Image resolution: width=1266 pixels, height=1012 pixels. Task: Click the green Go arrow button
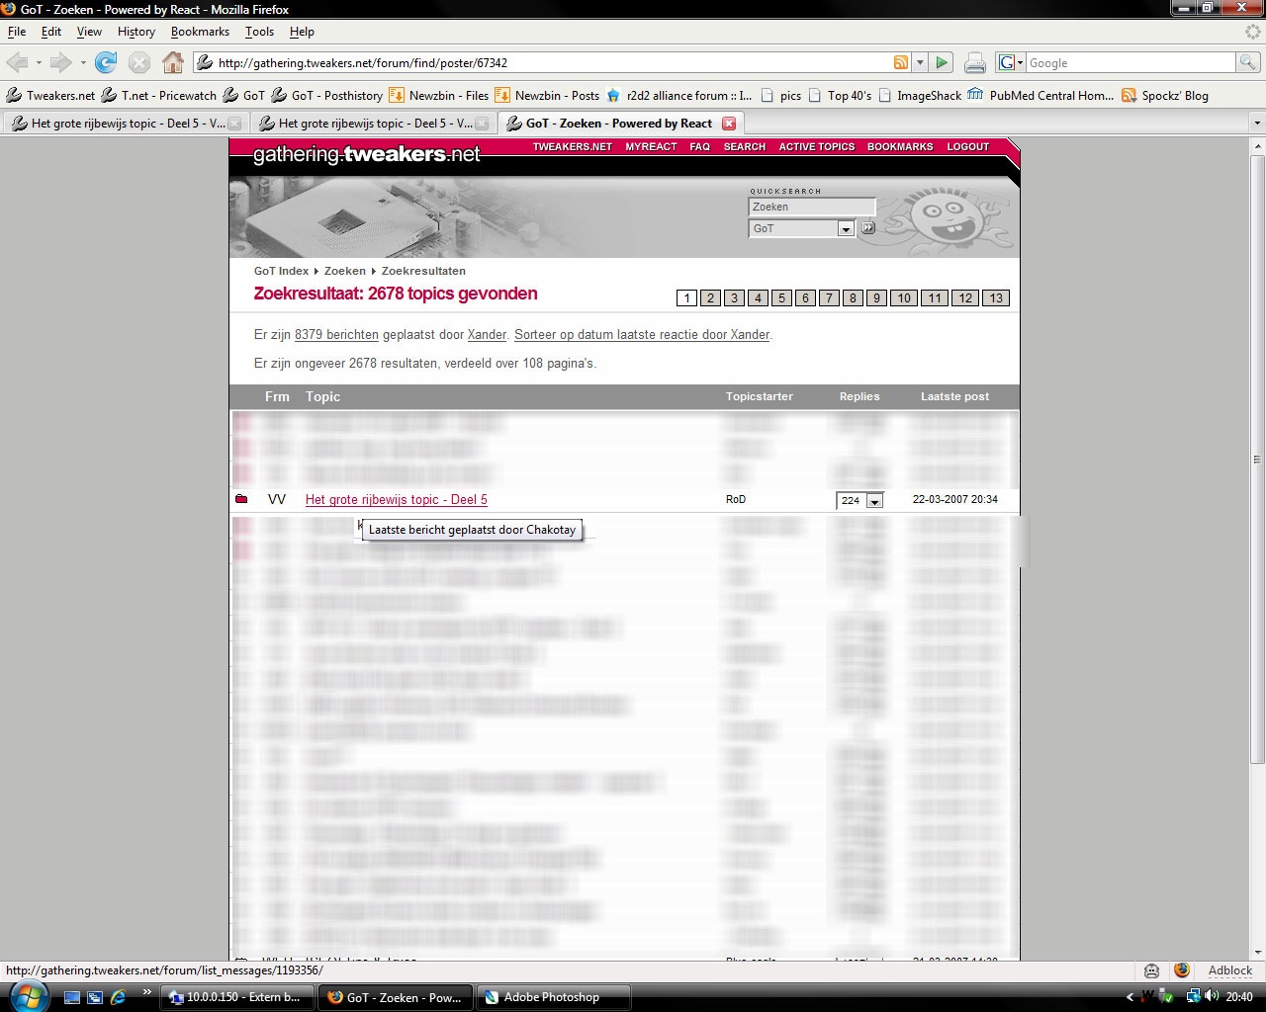(x=942, y=63)
